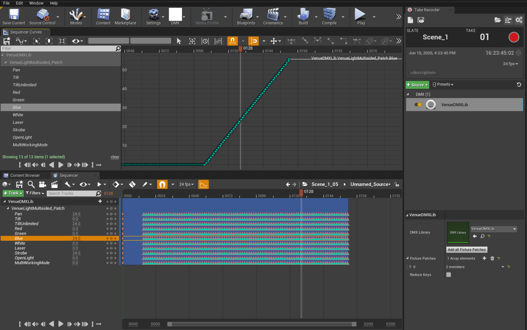
Task: Click the Build toolbar icon
Action: click(303, 17)
